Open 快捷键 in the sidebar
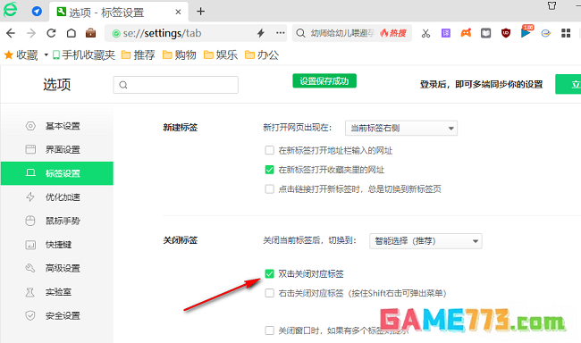This screenshot has height=343, width=581. click(57, 245)
